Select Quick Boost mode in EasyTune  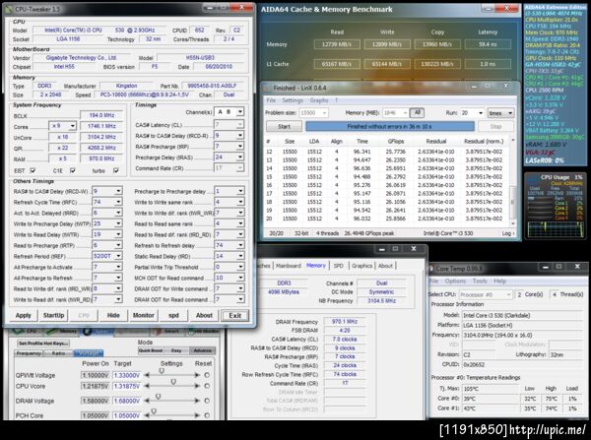(151, 350)
